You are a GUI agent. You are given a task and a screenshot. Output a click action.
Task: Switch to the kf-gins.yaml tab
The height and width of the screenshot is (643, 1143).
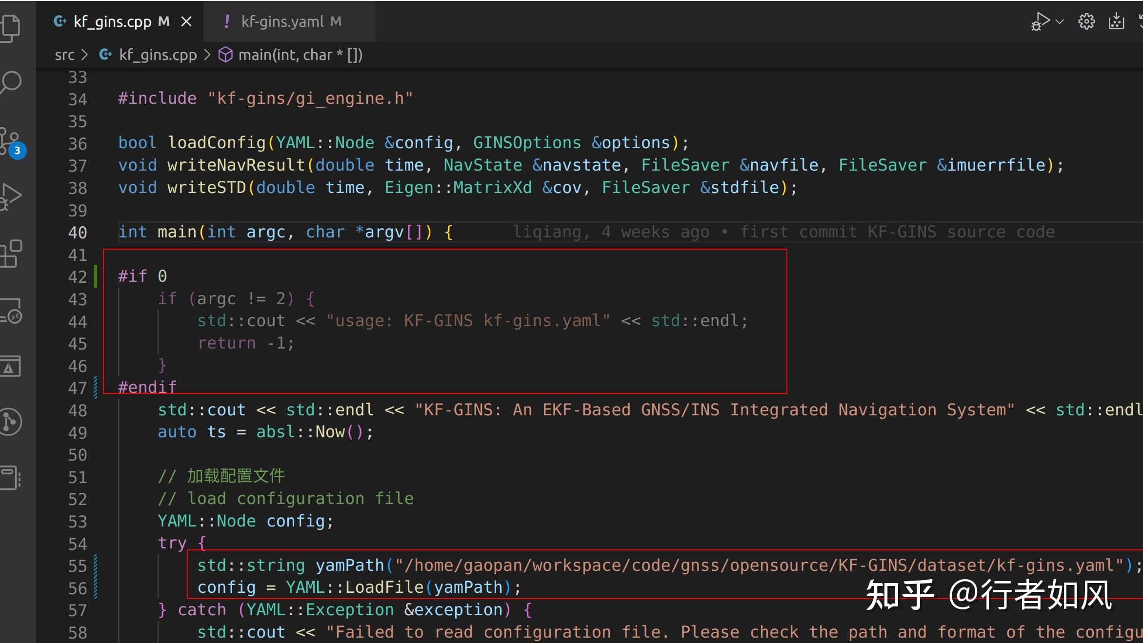[282, 21]
